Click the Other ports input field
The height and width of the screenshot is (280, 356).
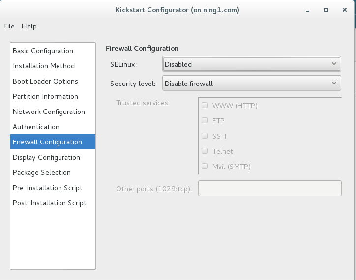coord(269,188)
